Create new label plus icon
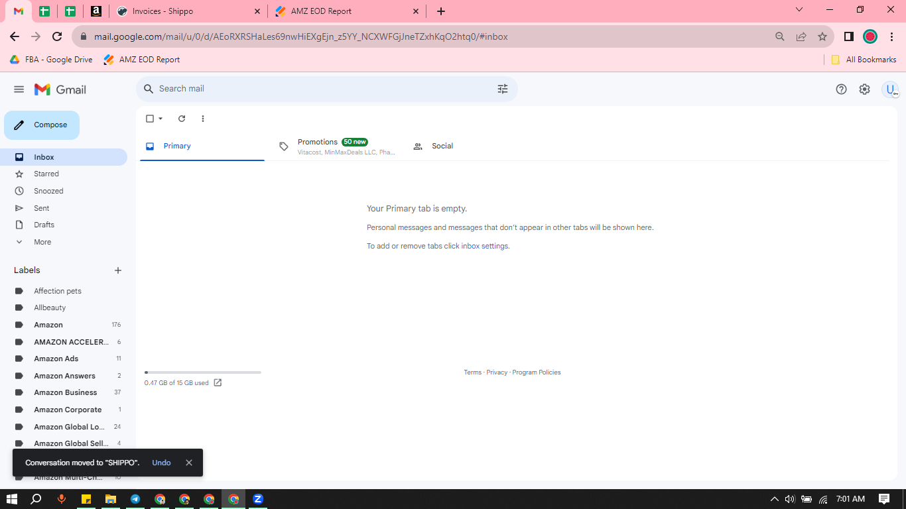 118,270
